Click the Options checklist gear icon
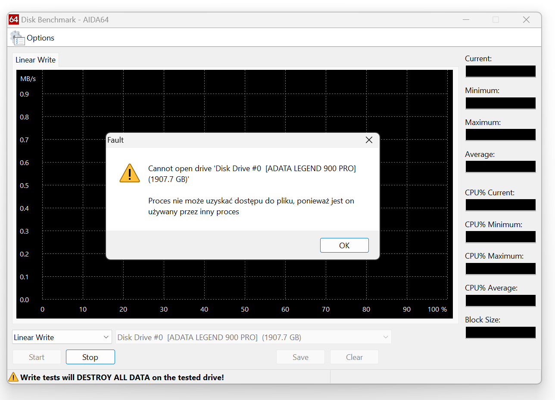Screen dimensions: 555x400 (17, 38)
